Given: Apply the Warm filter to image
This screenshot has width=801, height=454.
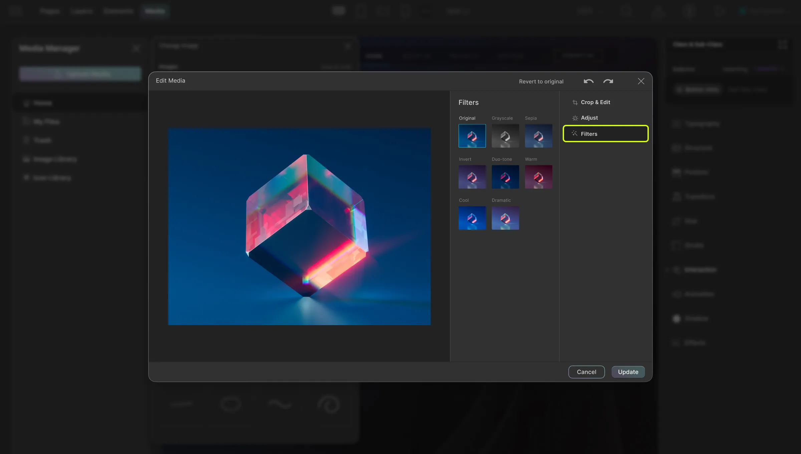Looking at the screenshot, I should point(538,177).
